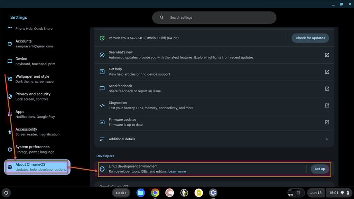Image resolution: width=354 pixels, height=199 pixels.
Task: Open Firmware updates external link icon
Action: (x=327, y=122)
